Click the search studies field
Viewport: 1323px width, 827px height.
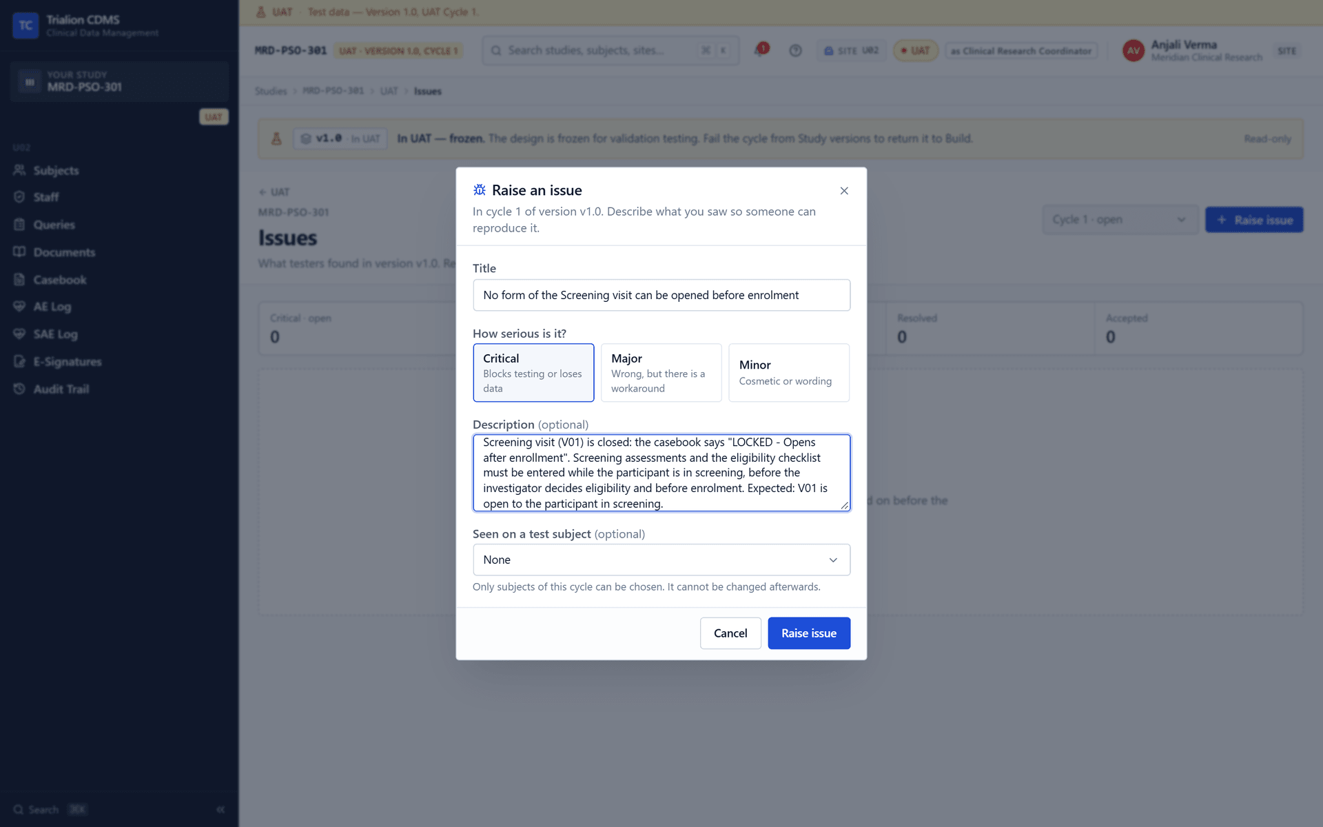(611, 50)
